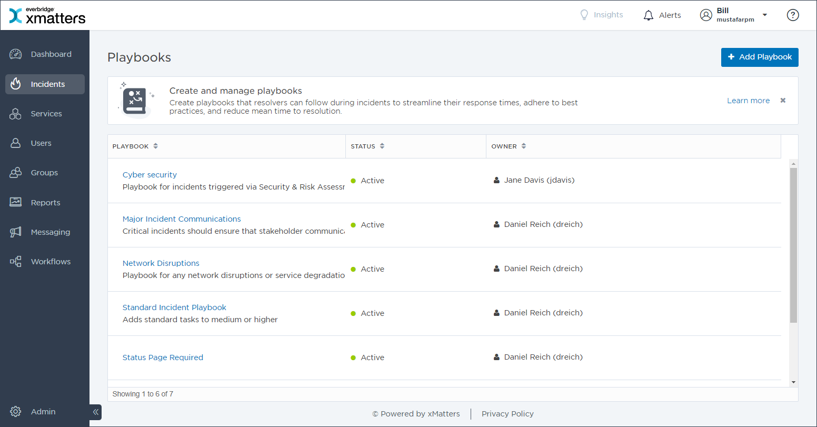Image resolution: width=817 pixels, height=427 pixels.
Task: Follow the Learn more link
Action: (748, 101)
